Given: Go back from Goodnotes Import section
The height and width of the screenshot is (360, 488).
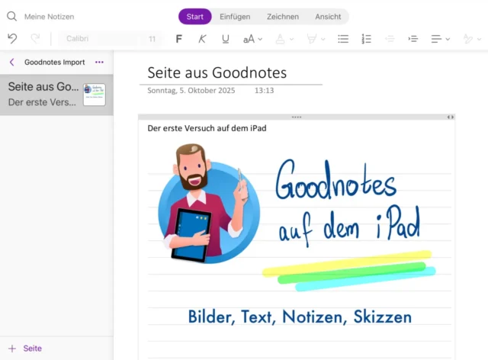Looking at the screenshot, I should (x=11, y=62).
